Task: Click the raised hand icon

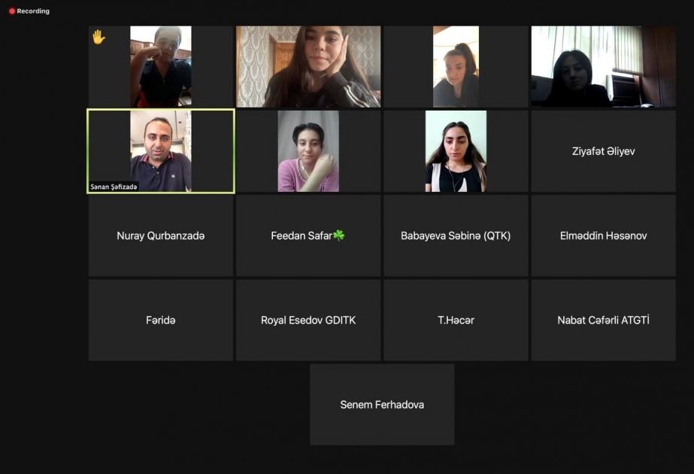Action: [x=98, y=37]
